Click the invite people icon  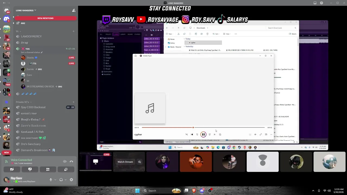coord(73,10)
